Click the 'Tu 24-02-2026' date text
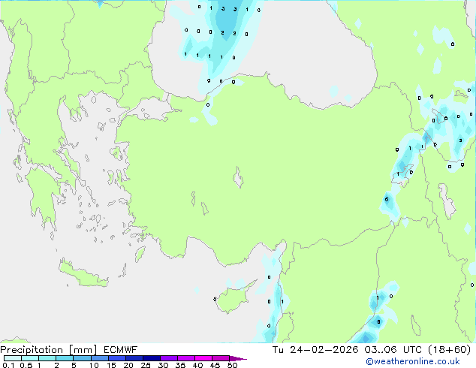 tap(315, 350)
